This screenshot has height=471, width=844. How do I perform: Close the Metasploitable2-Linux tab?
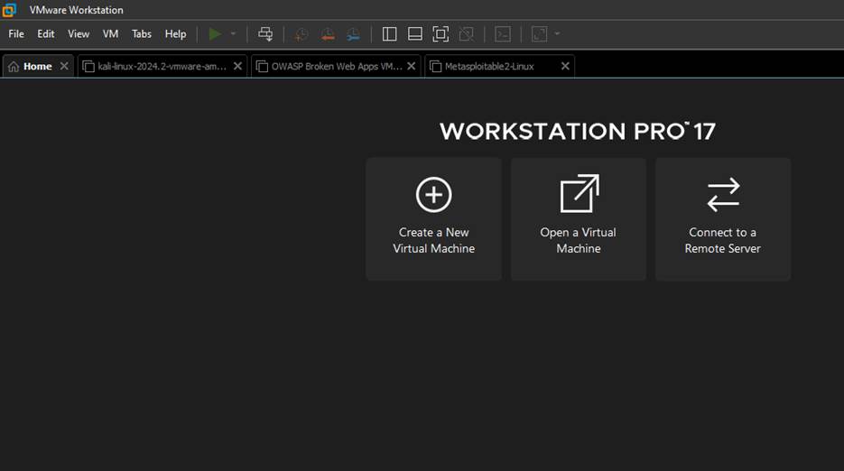565,66
